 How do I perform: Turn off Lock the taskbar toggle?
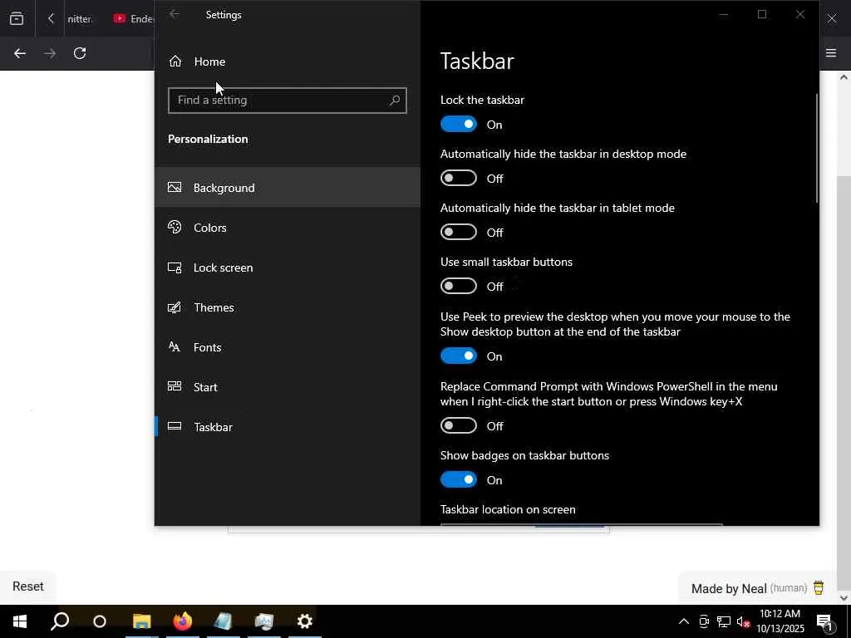pyautogui.click(x=459, y=125)
